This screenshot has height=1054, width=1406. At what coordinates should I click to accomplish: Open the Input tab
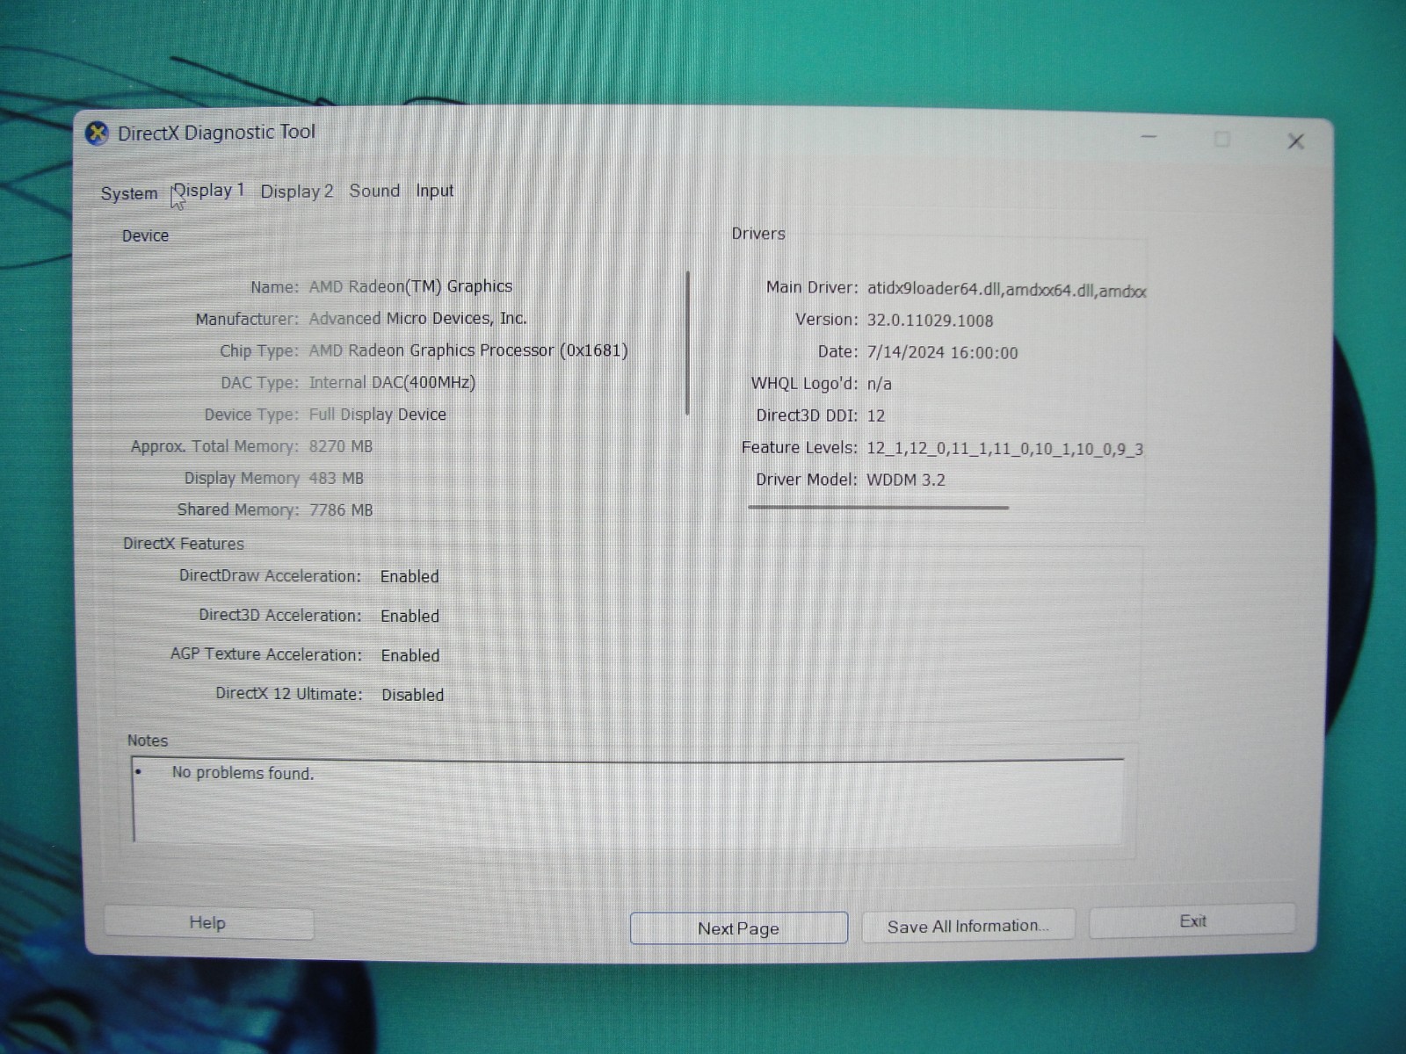435,191
